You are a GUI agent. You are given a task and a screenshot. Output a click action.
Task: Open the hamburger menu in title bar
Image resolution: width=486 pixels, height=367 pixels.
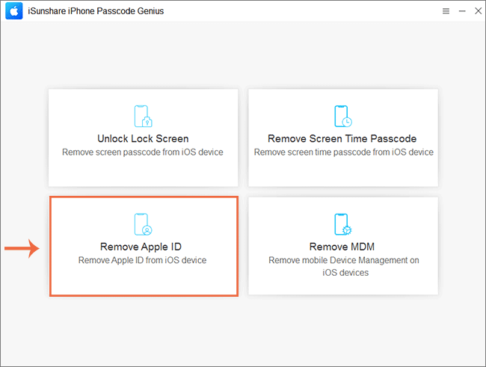point(446,11)
